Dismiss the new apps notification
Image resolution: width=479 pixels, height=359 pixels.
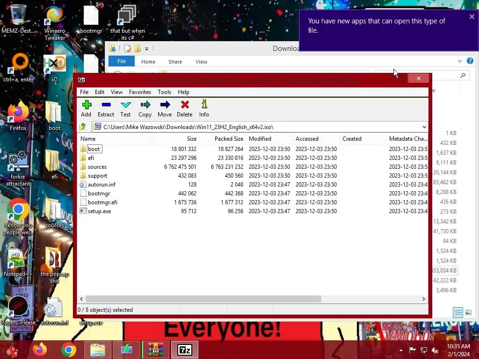click(x=472, y=17)
